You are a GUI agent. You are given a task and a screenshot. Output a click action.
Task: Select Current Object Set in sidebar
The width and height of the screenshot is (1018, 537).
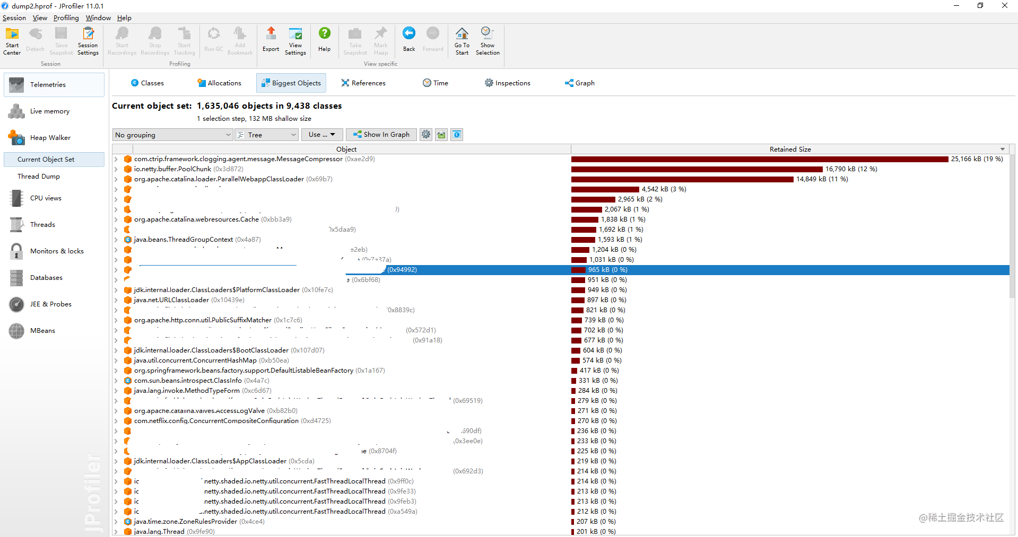54,160
